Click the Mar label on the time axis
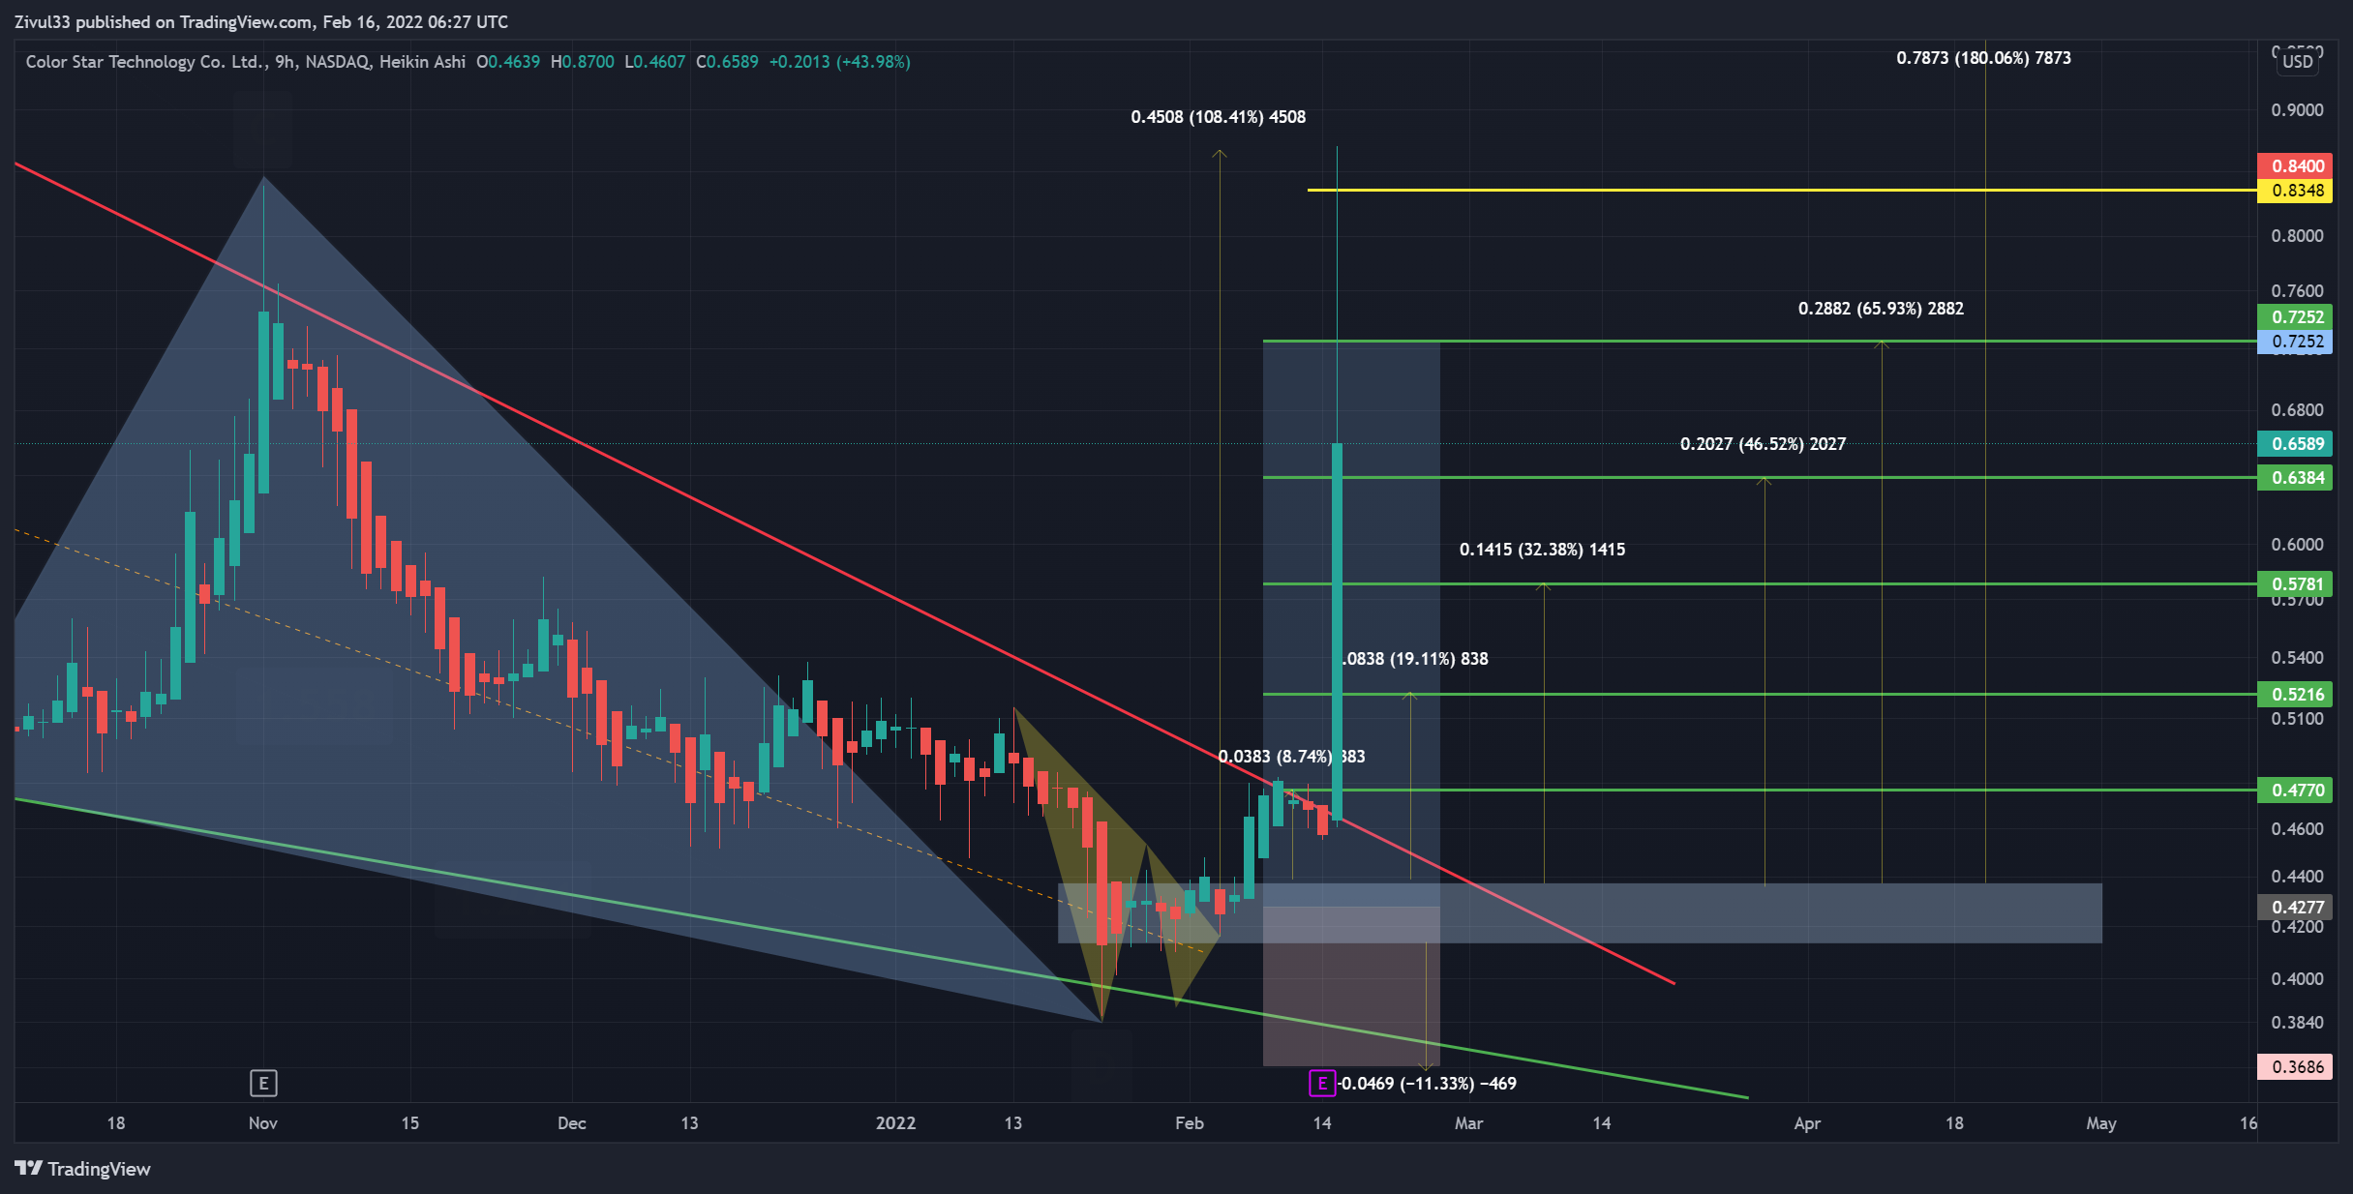2353x1194 pixels. click(1468, 1123)
